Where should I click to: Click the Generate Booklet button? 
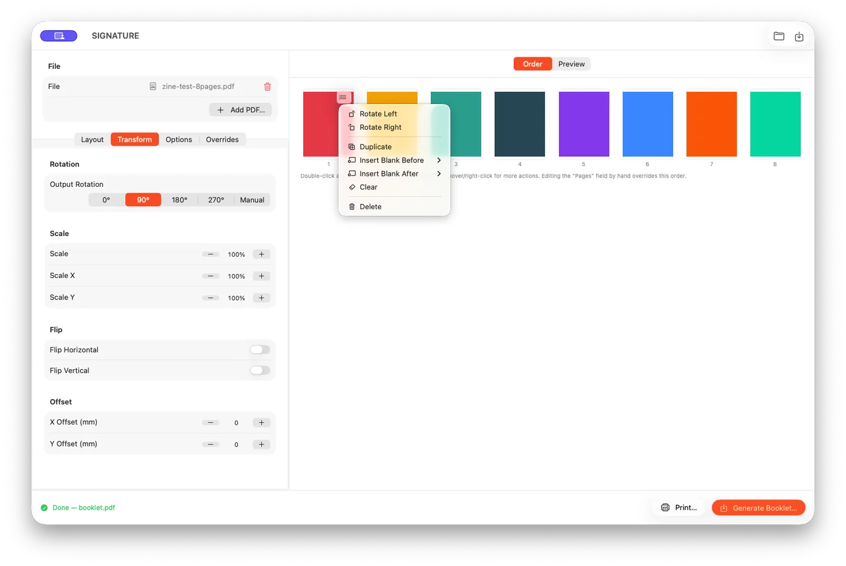(758, 508)
